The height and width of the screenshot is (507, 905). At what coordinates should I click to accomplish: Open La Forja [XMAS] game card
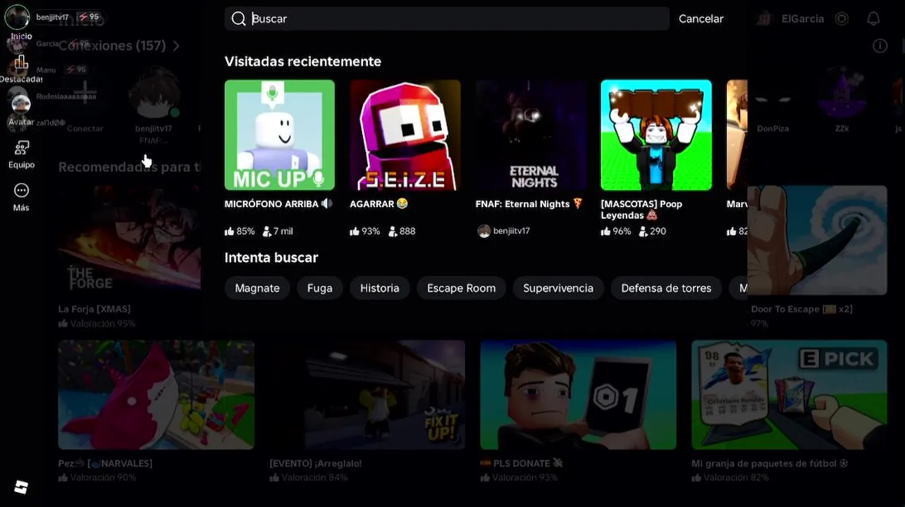(x=129, y=258)
